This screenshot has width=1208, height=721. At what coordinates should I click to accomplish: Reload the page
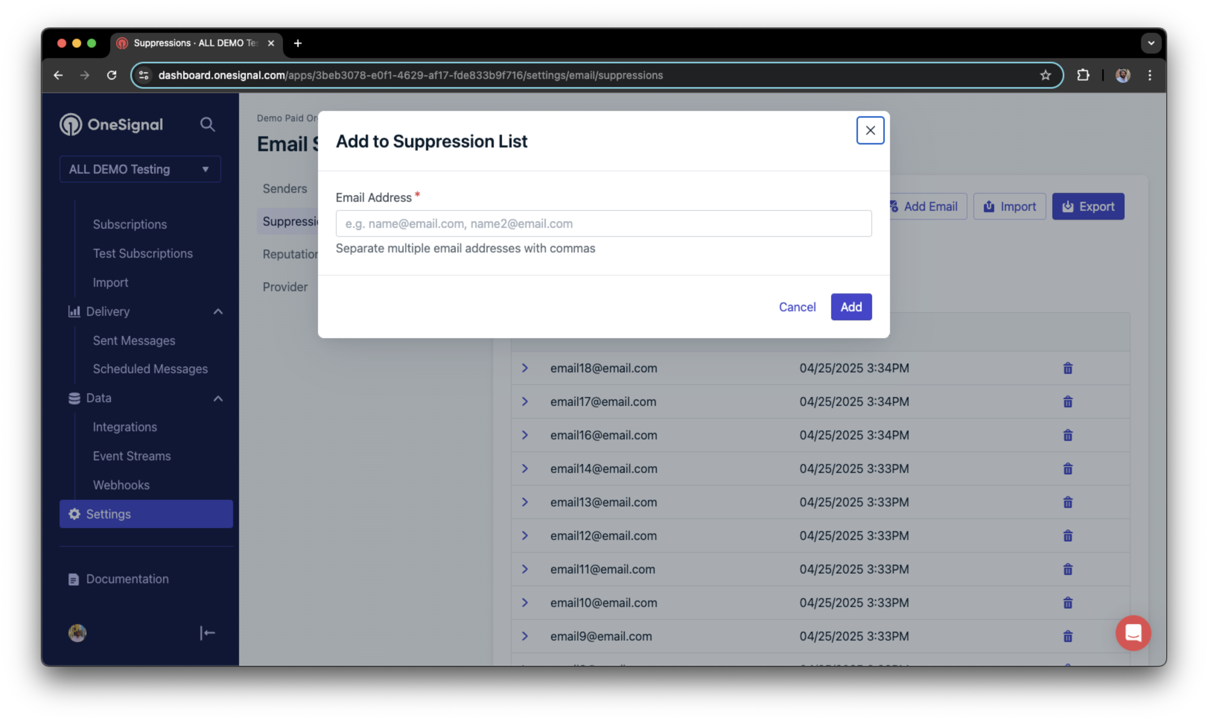(112, 75)
